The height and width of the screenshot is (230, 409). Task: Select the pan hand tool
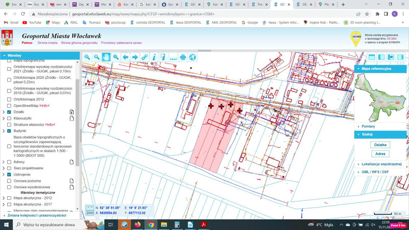coord(106,57)
